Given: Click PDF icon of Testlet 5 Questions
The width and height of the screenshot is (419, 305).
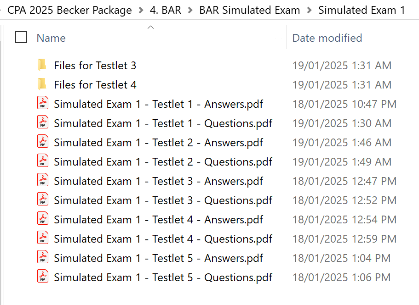Looking at the screenshot, I should (42, 277).
